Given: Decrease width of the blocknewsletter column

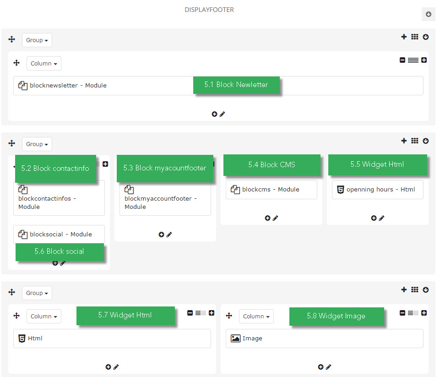Looking at the screenshot, I should coord(402,60).
